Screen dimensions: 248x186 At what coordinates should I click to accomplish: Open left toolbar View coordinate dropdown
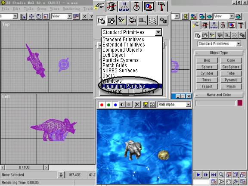pos(69,16)
